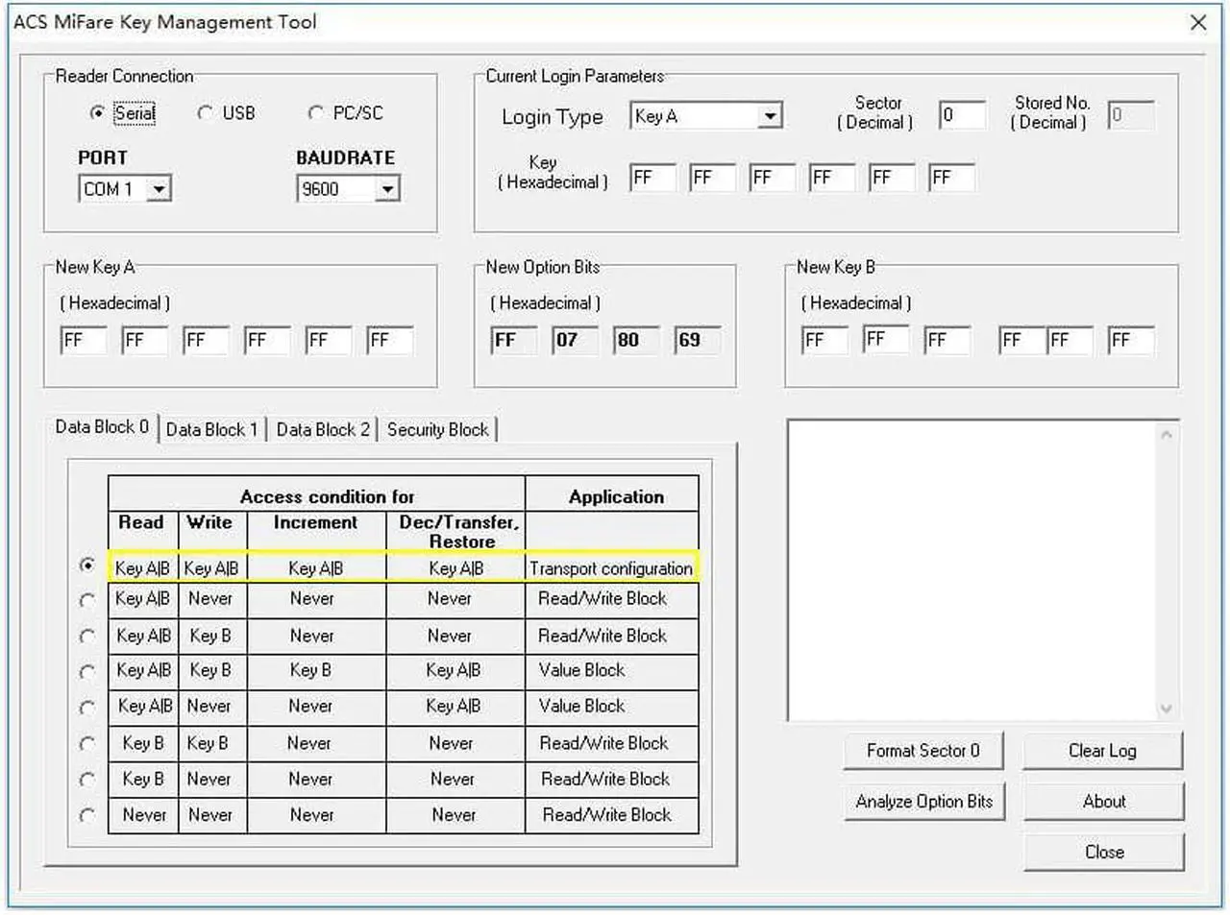Image resolution: width=1230 pixels, height=915 pixels.
Task: Click the Format Sector 0 button
Action: tap(922, 751)
